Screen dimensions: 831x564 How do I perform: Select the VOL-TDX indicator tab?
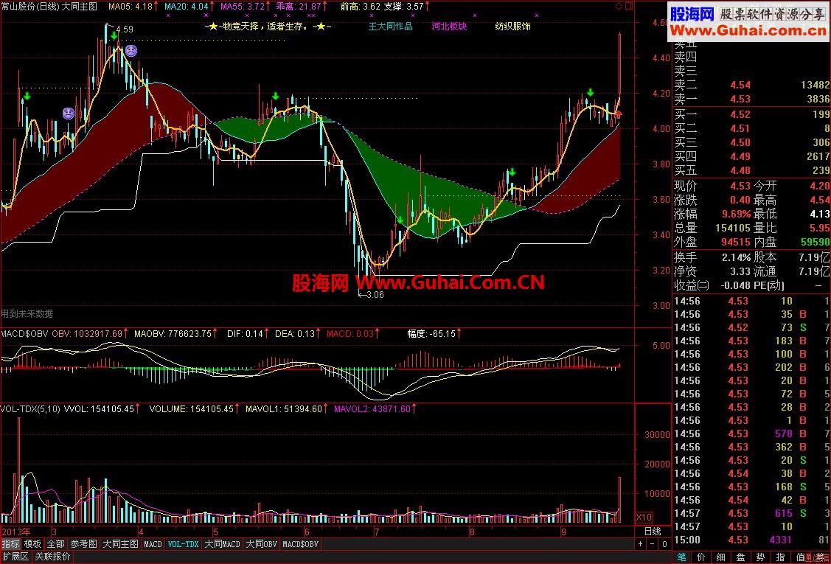184,544
